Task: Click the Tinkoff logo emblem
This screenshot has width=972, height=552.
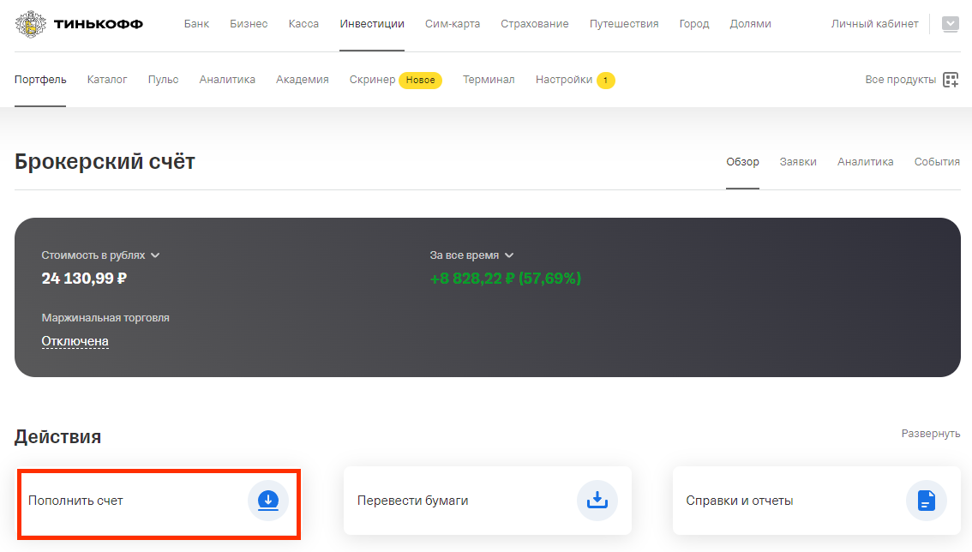Action: (x=30, y=24)
